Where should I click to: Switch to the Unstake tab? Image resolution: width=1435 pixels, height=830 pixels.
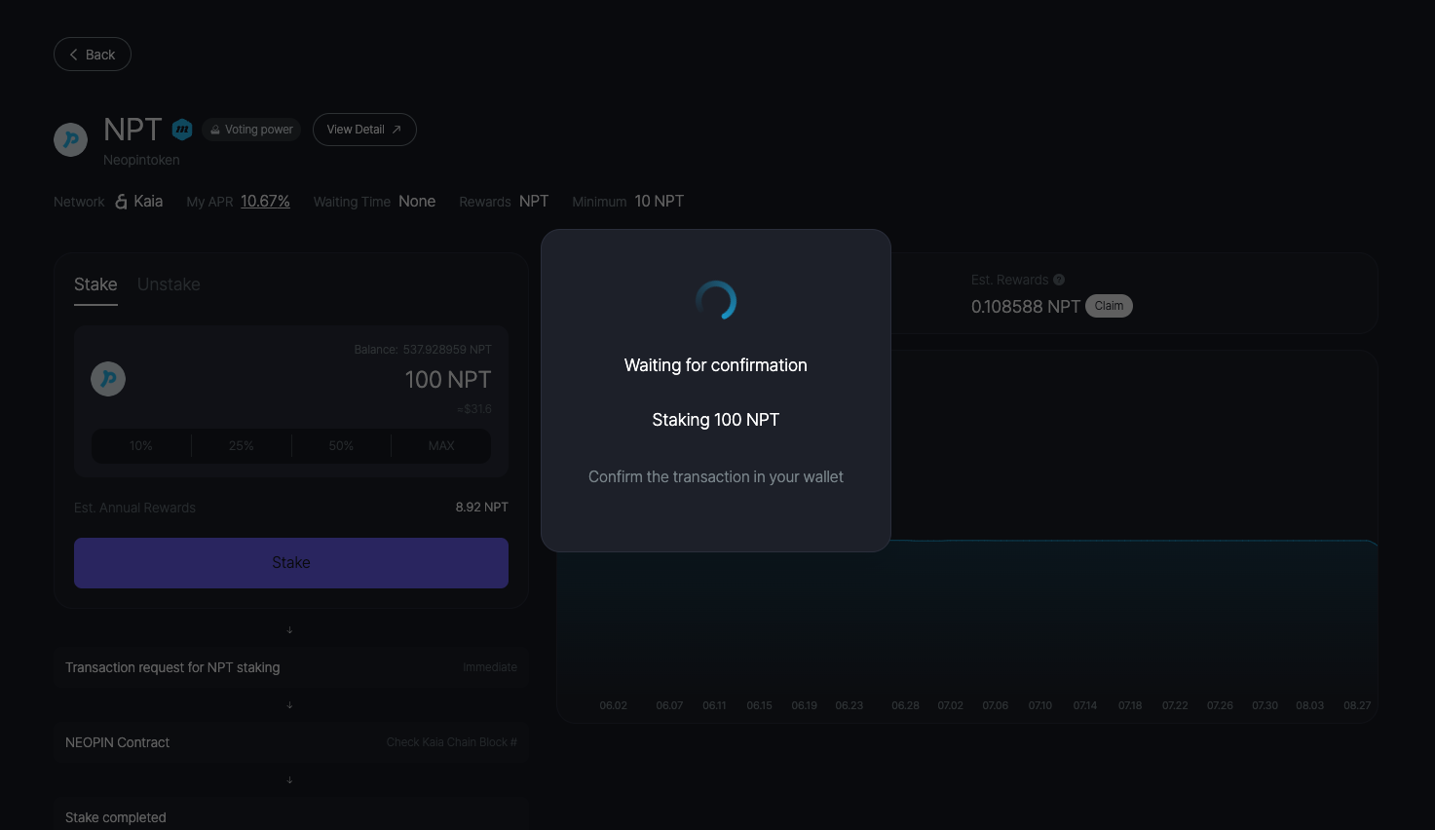[x=169, y=284]
